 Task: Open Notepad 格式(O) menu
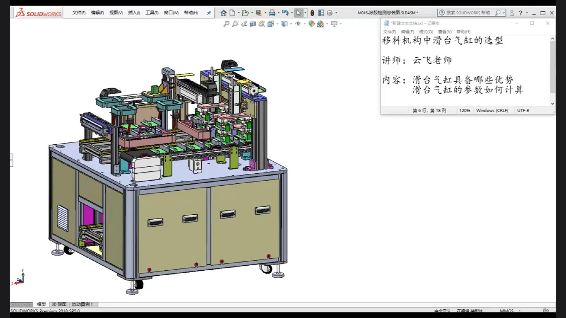point(426,32)
